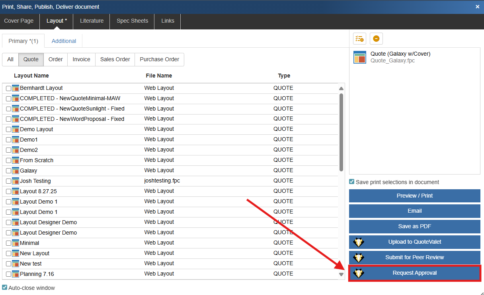
Task: Click the Galaxy layout row icon
Action: (x=16, y=171)
